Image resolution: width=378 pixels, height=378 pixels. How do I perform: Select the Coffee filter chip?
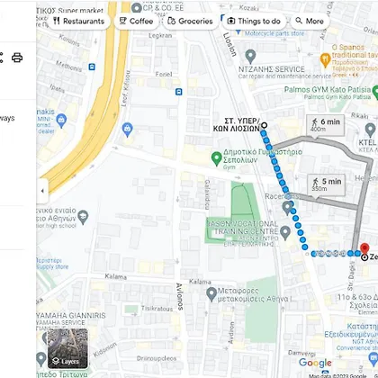click(x=137, y=22)
